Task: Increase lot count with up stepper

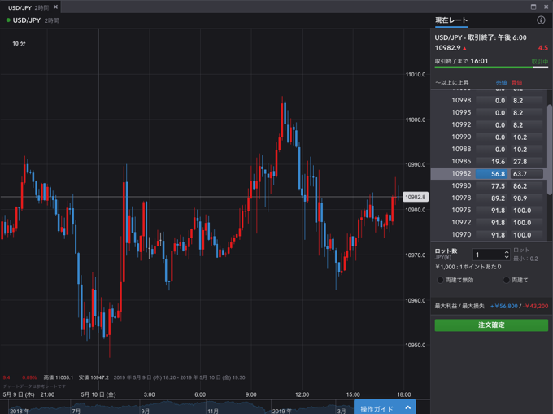Action: click(507, 252)
